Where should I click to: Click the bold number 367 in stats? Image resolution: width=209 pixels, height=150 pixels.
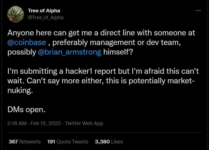tap(13, 142)
